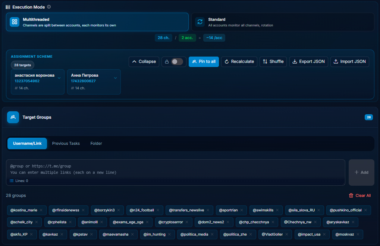Remove the @politica_media group

click(212, 234)
